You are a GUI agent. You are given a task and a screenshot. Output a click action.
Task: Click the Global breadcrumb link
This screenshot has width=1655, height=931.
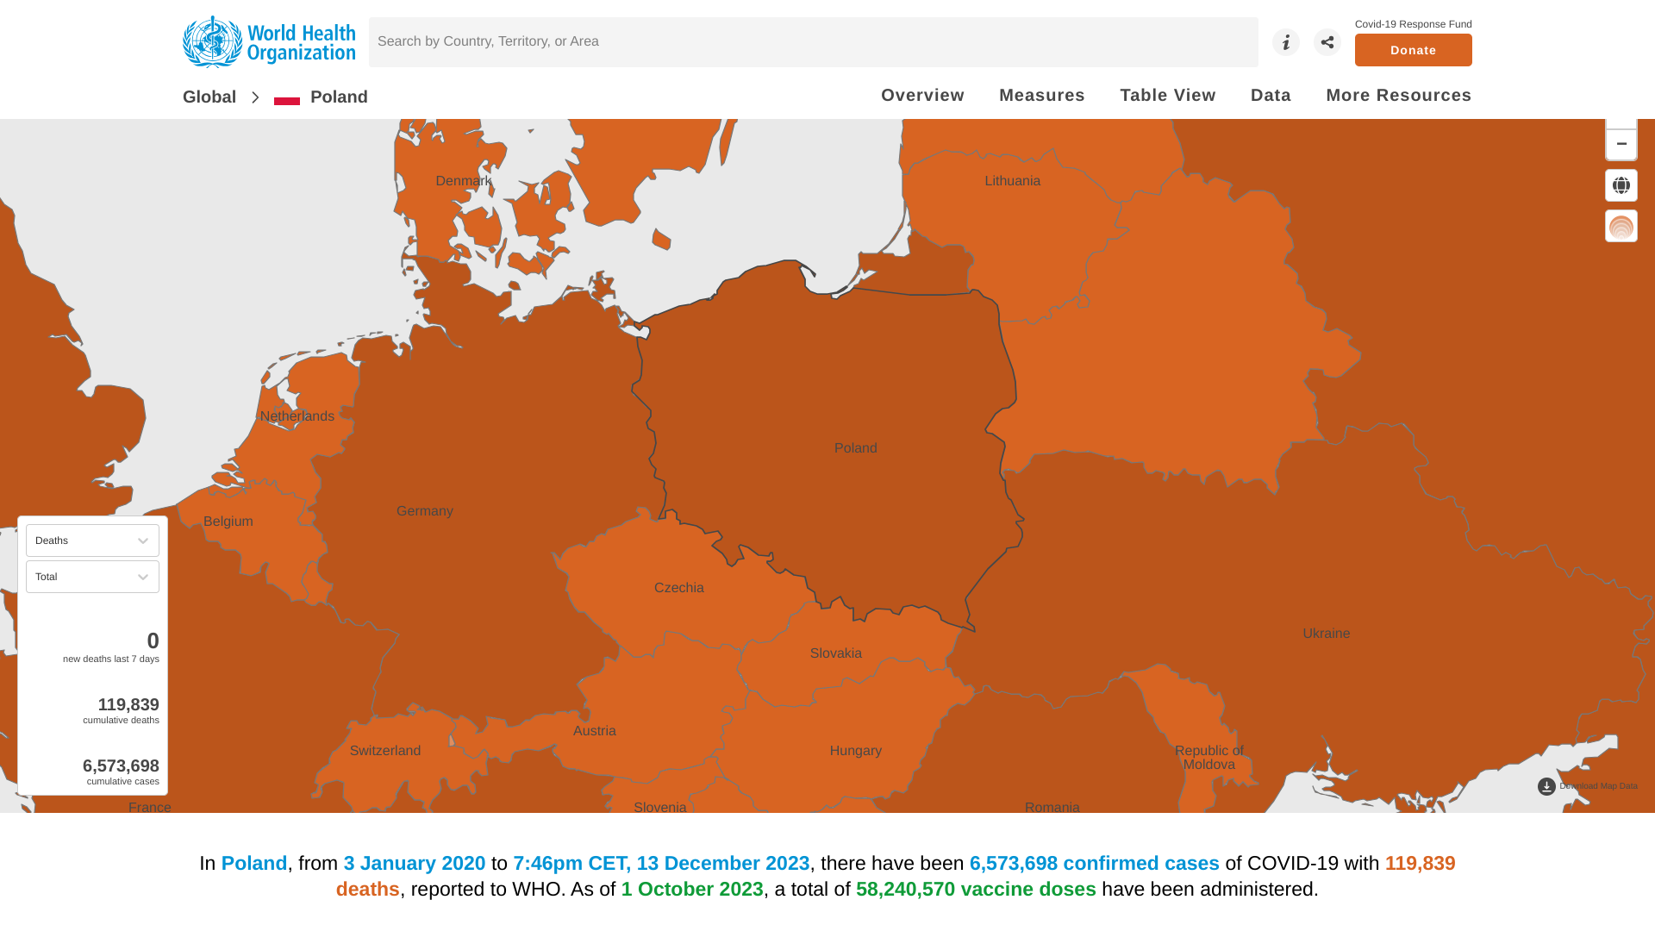[x=209, y=97]
